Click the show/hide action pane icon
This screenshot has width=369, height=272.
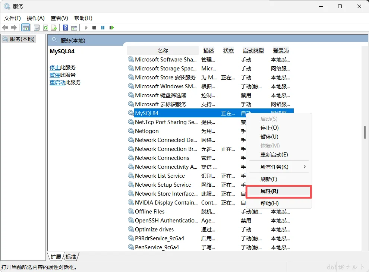[x=74, y=28]
